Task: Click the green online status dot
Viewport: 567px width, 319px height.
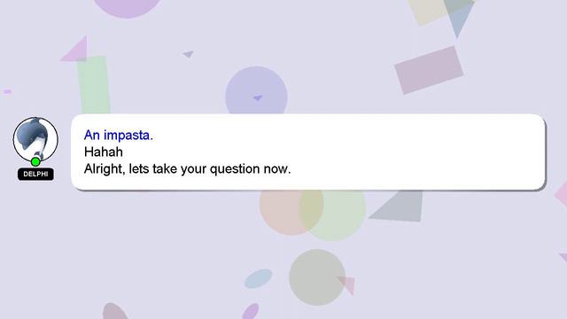Action: pos(35,161)
